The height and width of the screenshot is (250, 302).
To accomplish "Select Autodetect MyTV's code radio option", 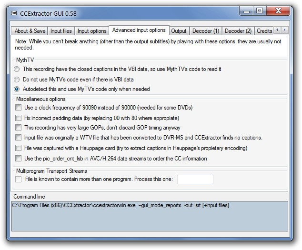I will coord(17,89).
